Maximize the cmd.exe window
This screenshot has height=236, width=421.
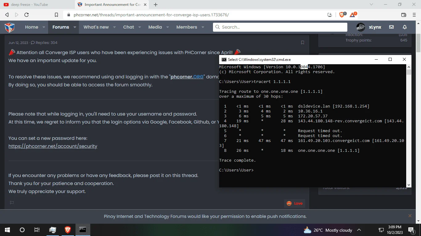point(390,59)
